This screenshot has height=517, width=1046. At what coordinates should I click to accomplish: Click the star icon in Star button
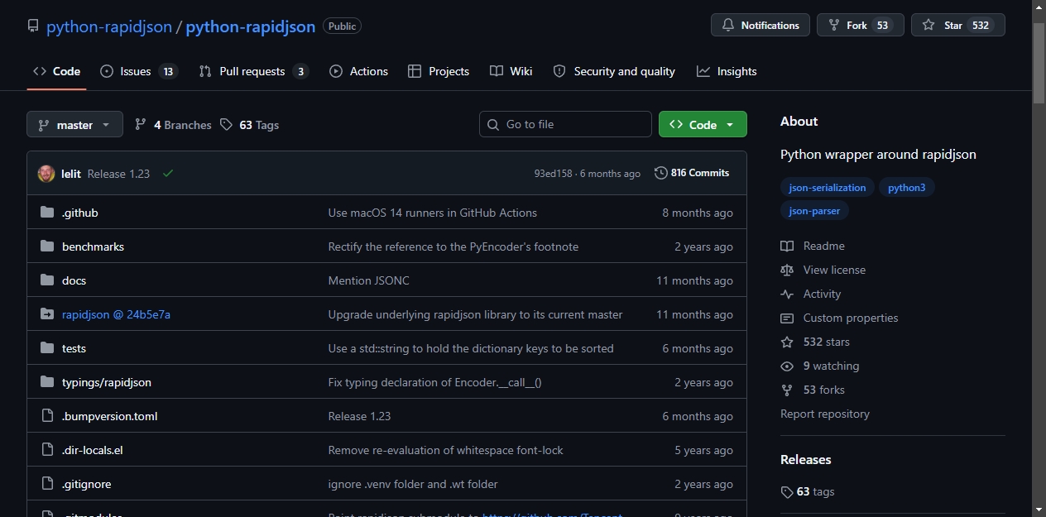coord(928,26)
